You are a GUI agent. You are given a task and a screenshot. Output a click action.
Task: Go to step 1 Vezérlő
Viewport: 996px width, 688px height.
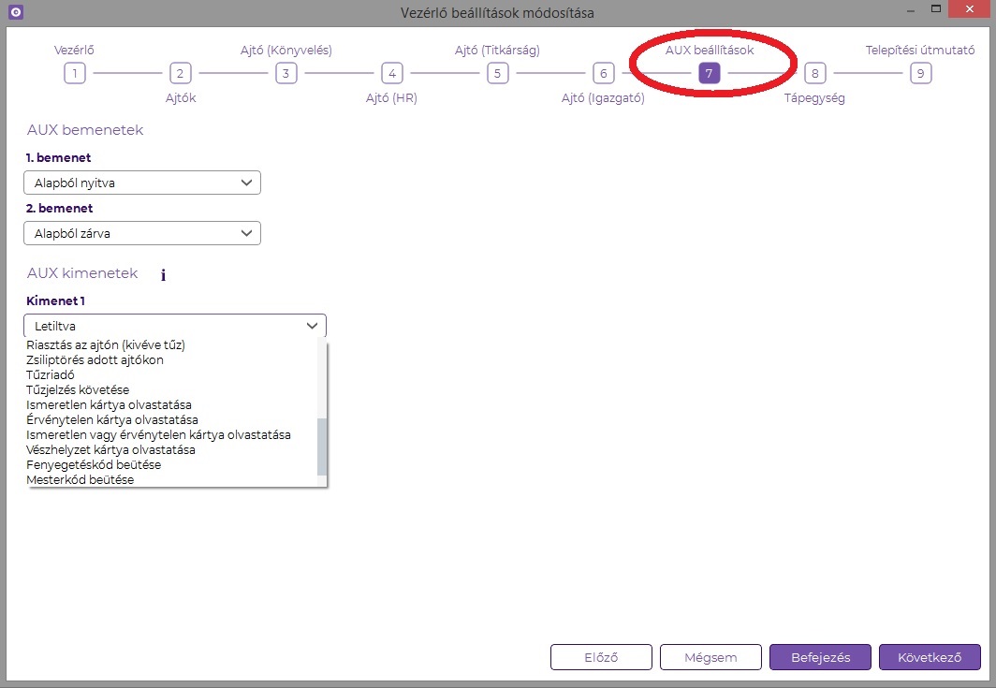pos(75,73)
